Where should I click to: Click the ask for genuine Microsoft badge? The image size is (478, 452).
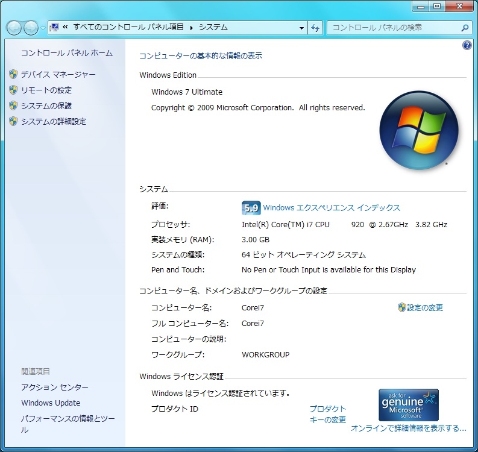pos(409,405)
